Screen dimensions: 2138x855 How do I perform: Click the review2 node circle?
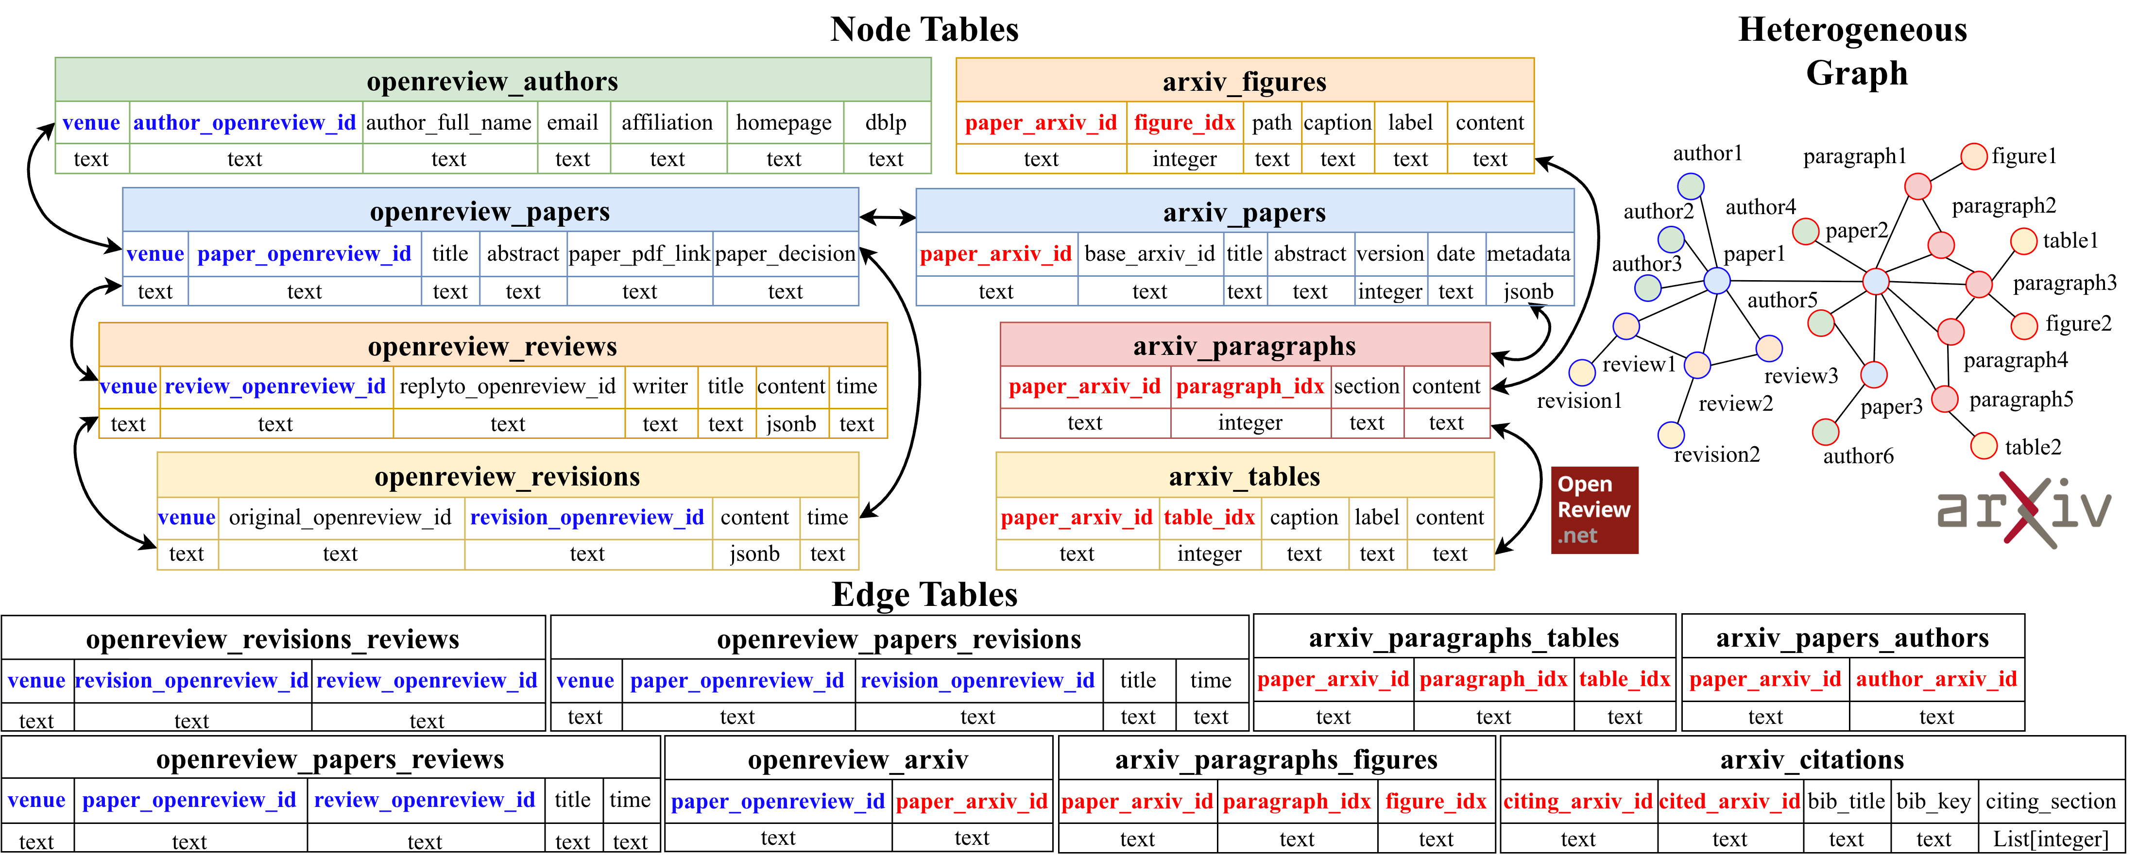1696,365
